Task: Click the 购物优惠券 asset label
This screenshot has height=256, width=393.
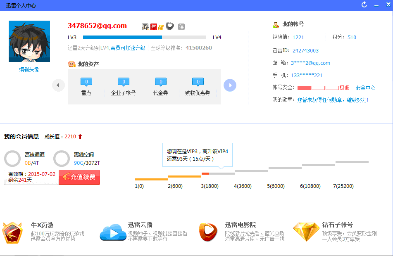Action: [x=198, y=93]
